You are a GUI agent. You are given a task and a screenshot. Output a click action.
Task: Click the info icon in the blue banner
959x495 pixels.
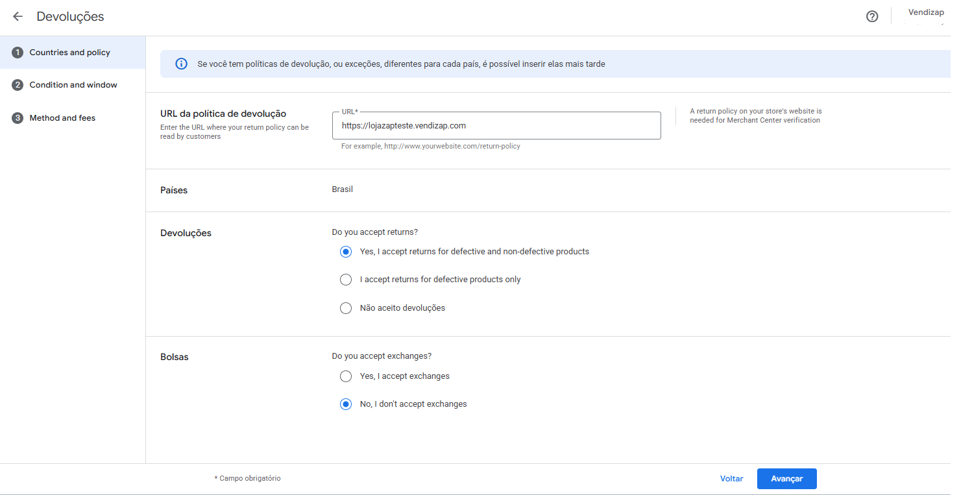(182, 64)
